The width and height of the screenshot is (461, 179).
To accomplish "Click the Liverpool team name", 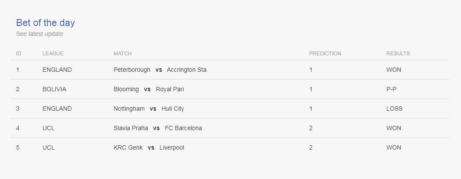I will (x=172, y=147).
